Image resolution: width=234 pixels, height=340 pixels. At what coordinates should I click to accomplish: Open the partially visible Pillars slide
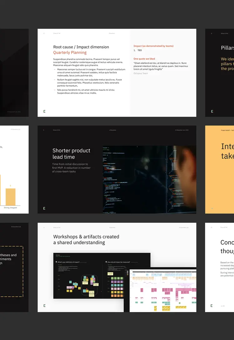point(219,73)
